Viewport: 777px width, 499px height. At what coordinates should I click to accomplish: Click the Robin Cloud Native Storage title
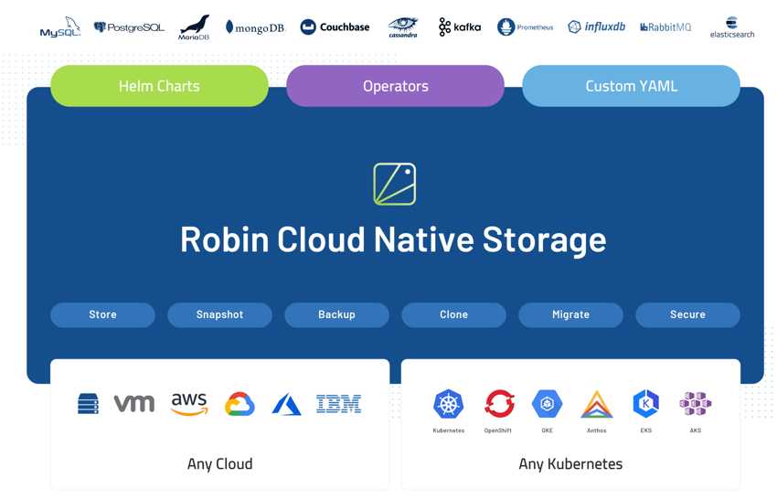coord(393,239)
